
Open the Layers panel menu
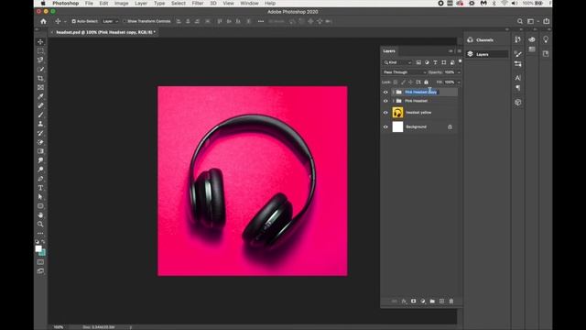tap(460, 51)
